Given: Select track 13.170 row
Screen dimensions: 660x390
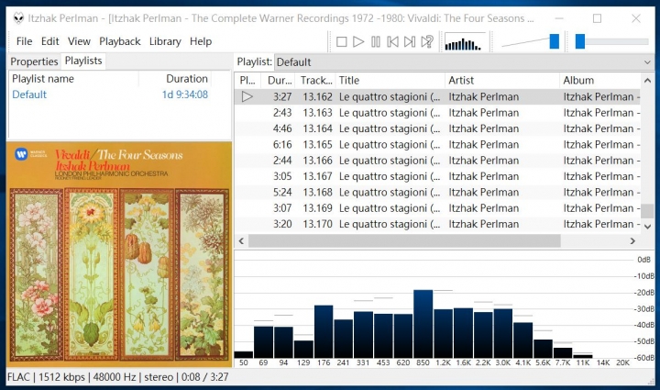Looking at the screenshot, I should click(437, 224).
